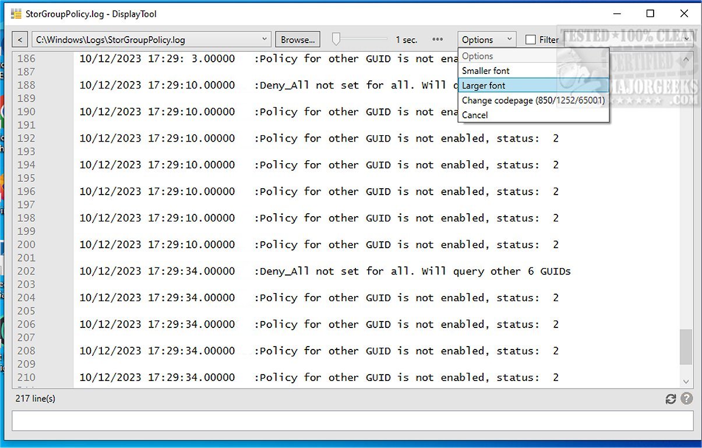The image size is (702, 448).
Task: Select the Smaller font option
Action: pos(533,70)
